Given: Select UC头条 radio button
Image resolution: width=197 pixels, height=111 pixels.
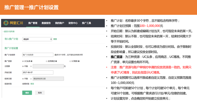Looking at the screenshot, I should point(23,61).
